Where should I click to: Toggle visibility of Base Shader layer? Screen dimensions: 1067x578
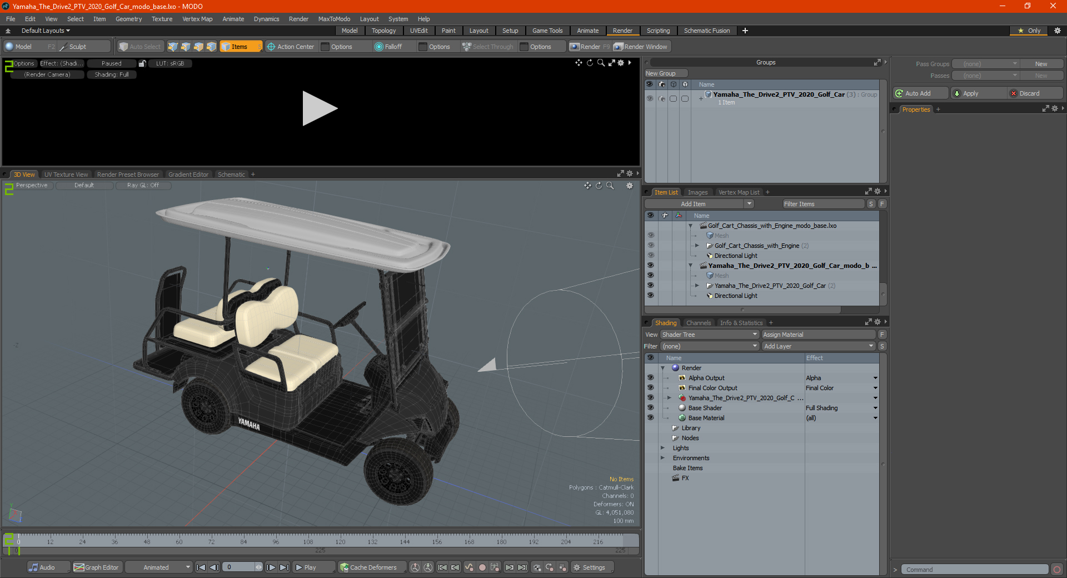tap(650, 408)
